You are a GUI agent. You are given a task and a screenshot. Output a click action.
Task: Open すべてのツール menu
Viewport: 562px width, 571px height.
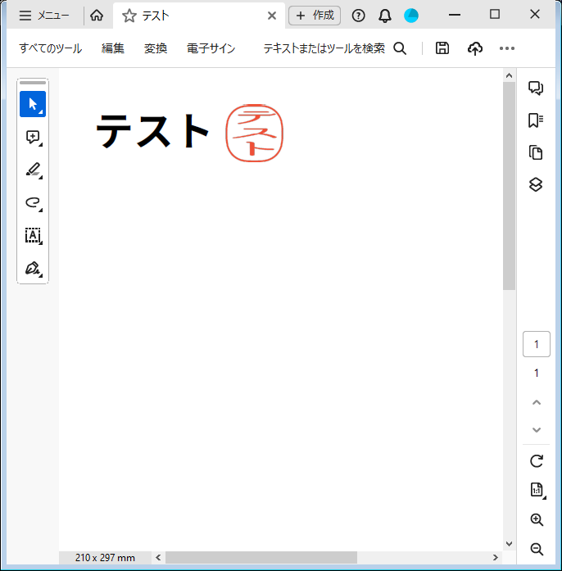(50, 48)
